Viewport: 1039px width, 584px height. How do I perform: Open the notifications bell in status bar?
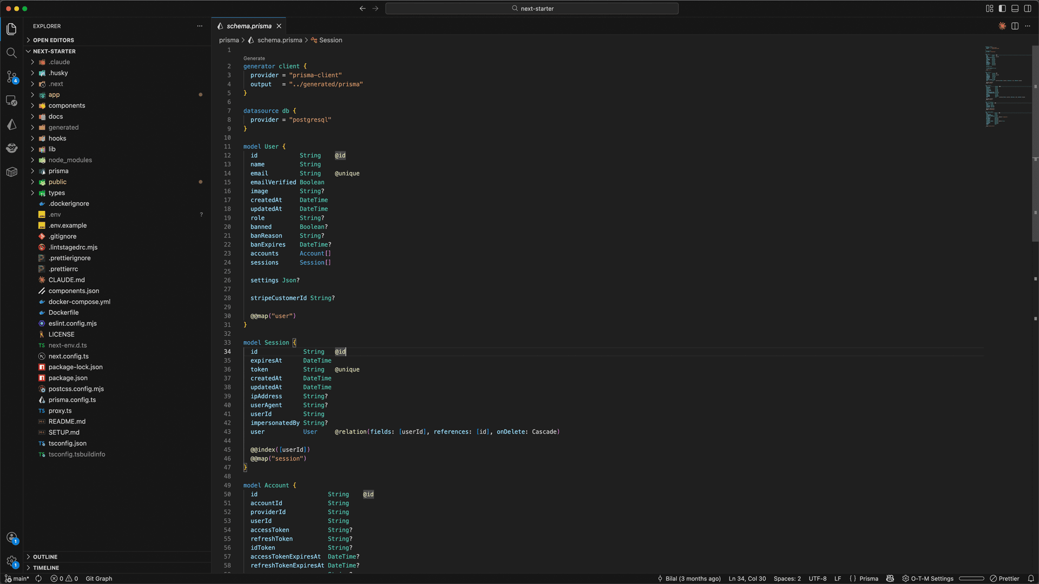point(1031,579)
